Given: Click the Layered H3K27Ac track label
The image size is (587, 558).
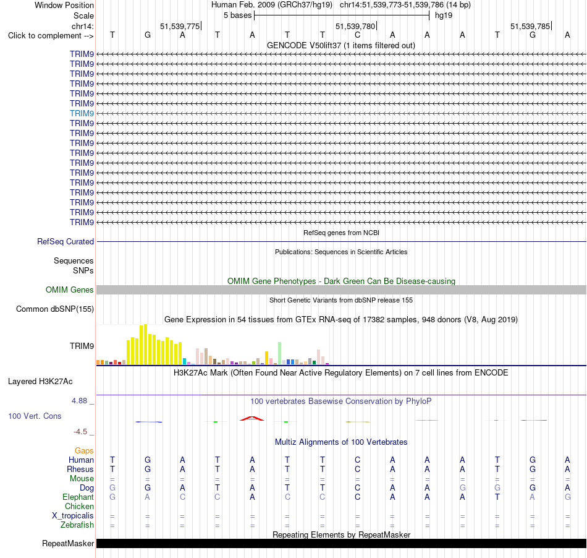Looking at the screenshot, I should 40,382.
